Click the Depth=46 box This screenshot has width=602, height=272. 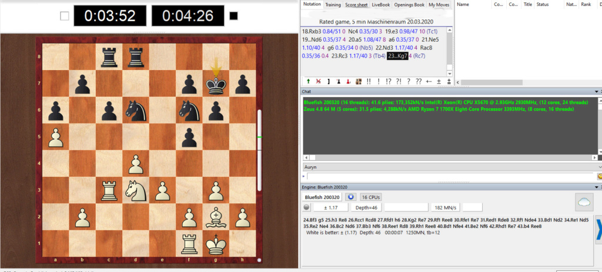pyautogui.click(x=366, y=207)
